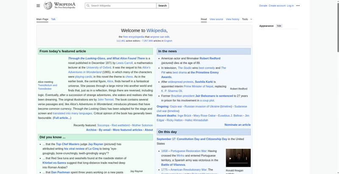Open the Dan Pashman link
This screenshot has width=339, height=174.
(61, 172)
